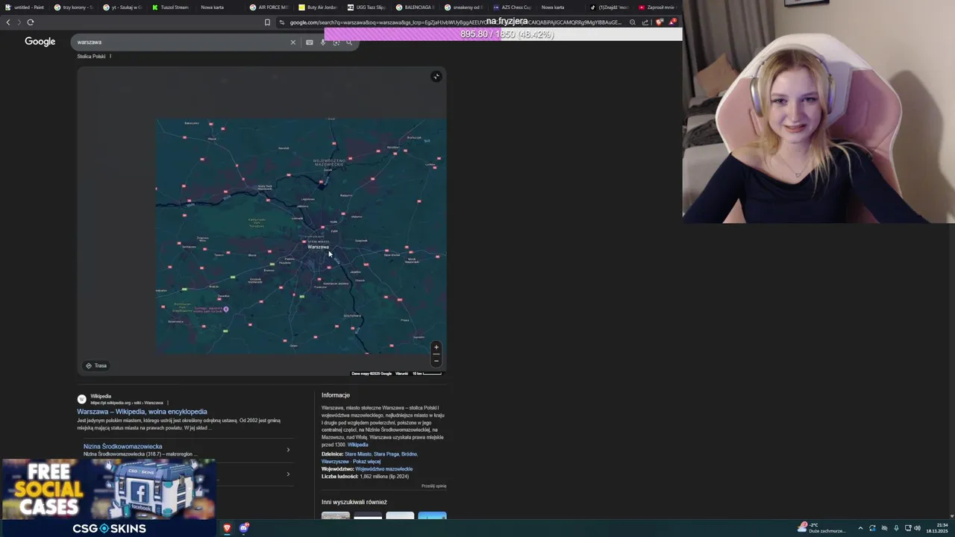Open site settings icon left of google.com URL
This screenshot has height=537, width=955.
[x=281, y=22]
